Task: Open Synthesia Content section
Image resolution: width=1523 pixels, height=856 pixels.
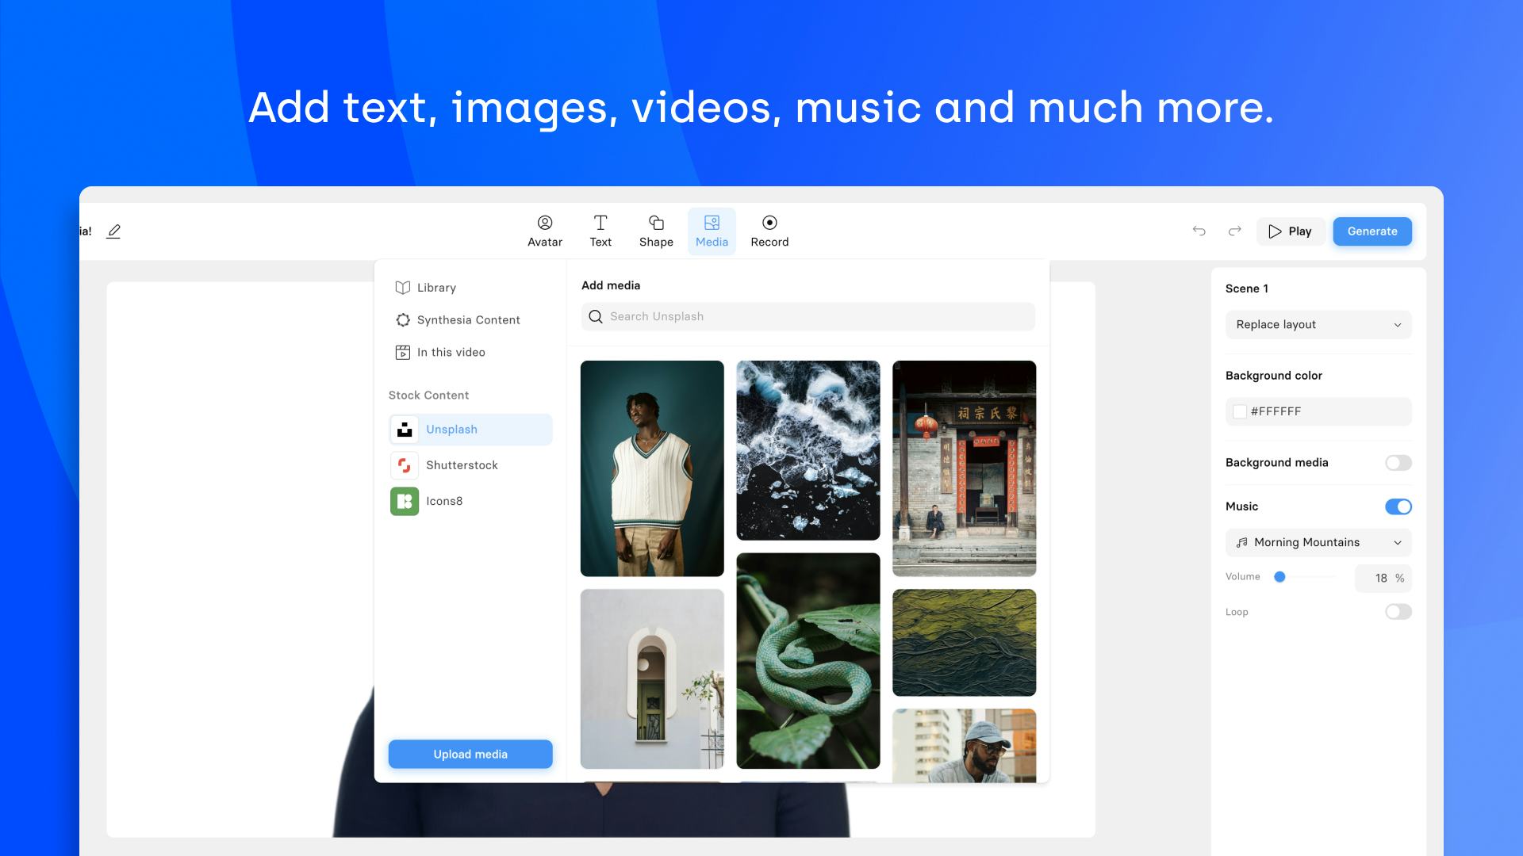Action: (468, 320)
